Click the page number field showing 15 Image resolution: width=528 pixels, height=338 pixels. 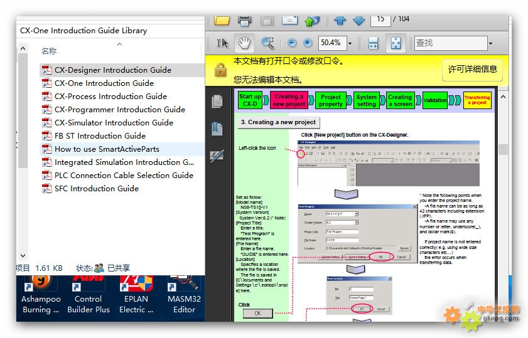click(x=380, y=20)
